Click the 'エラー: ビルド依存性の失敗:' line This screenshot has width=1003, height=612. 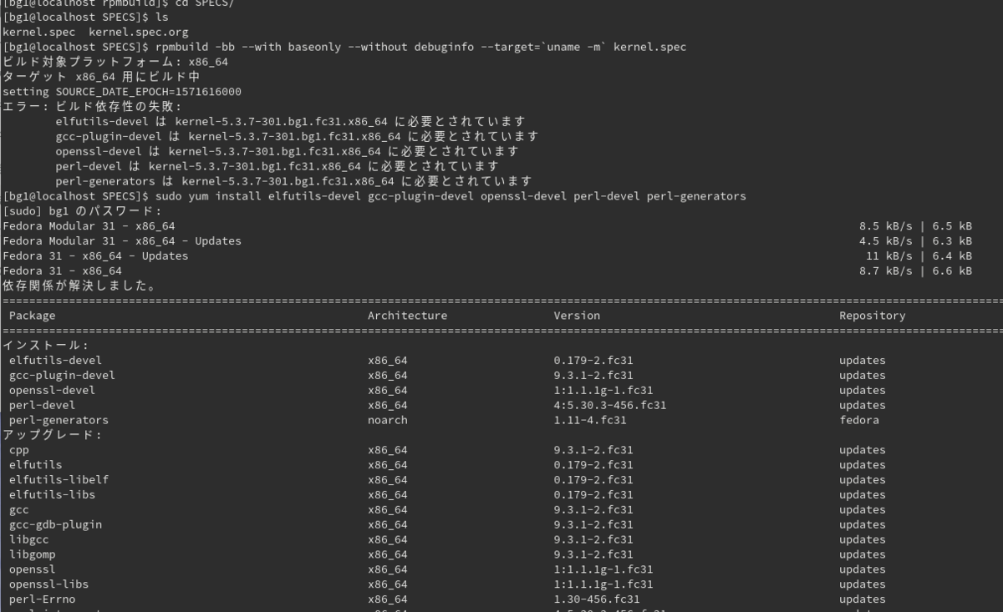93,107
